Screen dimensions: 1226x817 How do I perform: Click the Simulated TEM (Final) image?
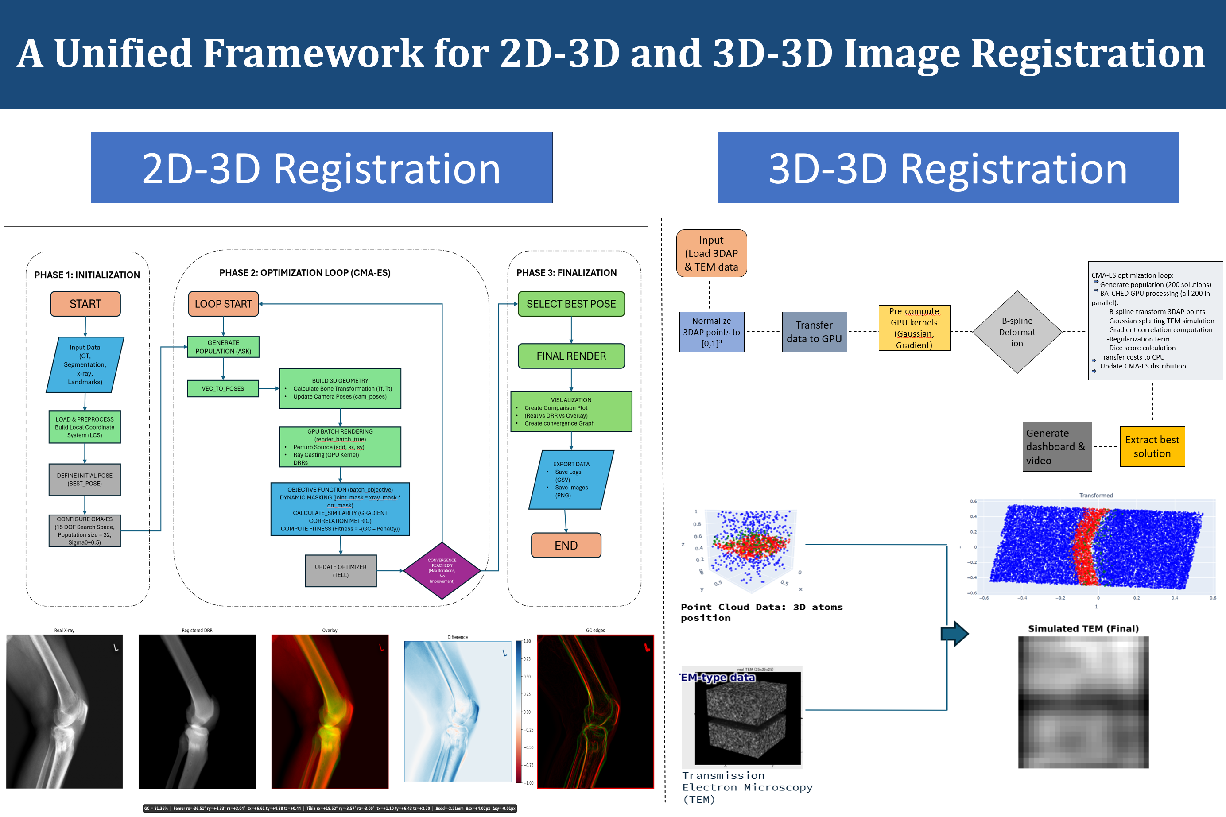(1083, 702)
